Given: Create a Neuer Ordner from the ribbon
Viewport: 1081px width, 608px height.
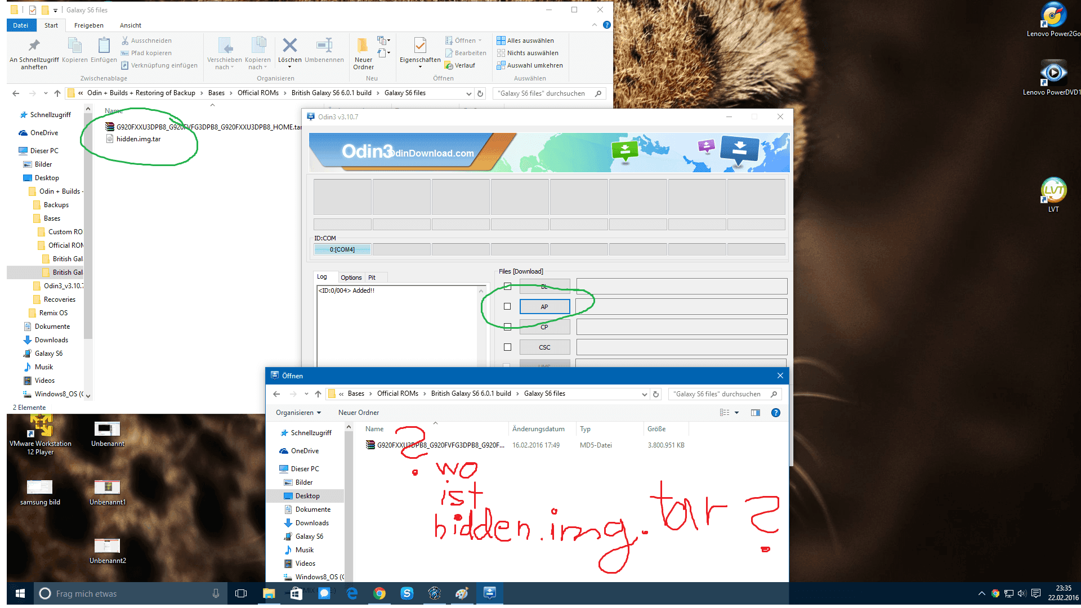Looking at the screenshot, I should coord(363,54).
